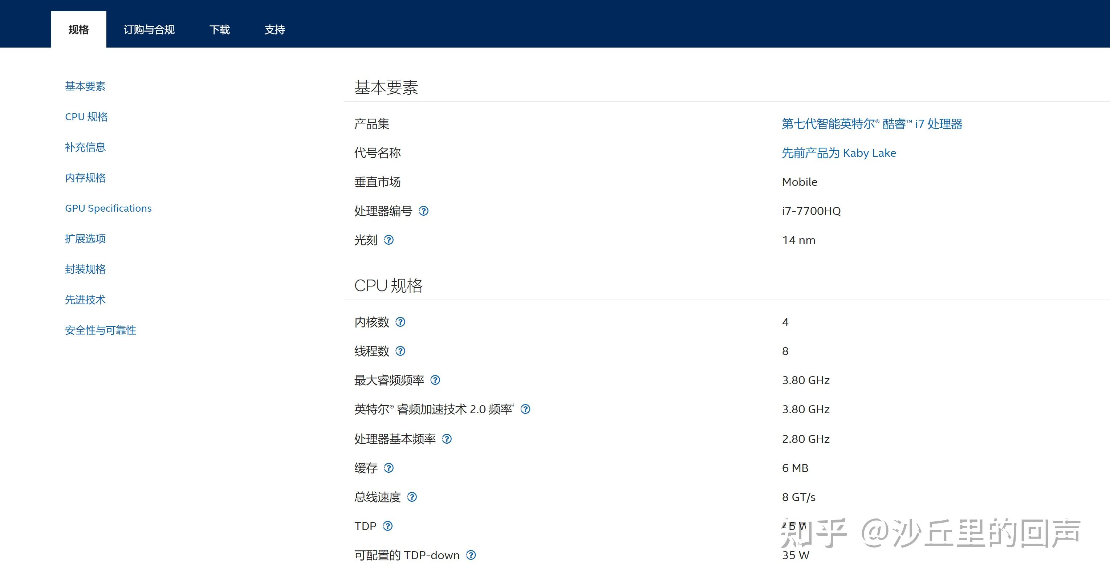
Task: Click help icon beside 可配置的 TDP-down
Action: [x=470, y=555]
